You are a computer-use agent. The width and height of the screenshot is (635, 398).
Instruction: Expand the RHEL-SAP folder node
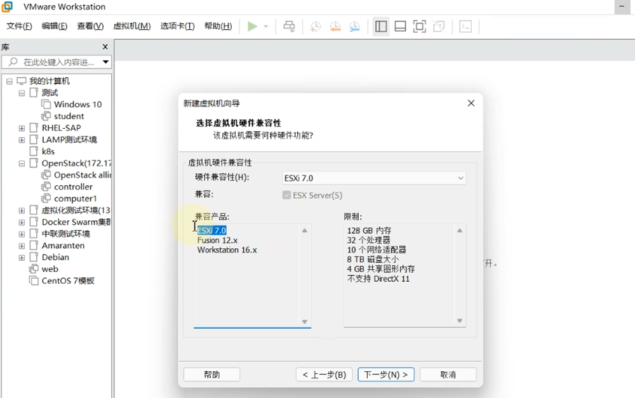tap(22, 128)
